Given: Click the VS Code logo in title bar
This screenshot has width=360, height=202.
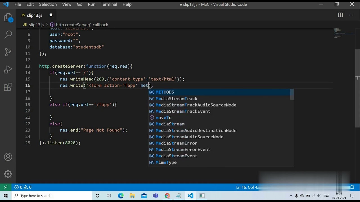Looking at the screenshot, I should (6, 4).
